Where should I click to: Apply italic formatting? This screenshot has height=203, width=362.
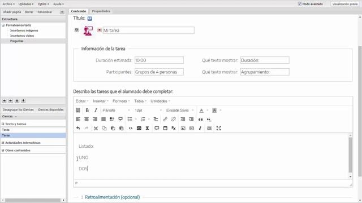pyautogui.click(x=96, y=111)
